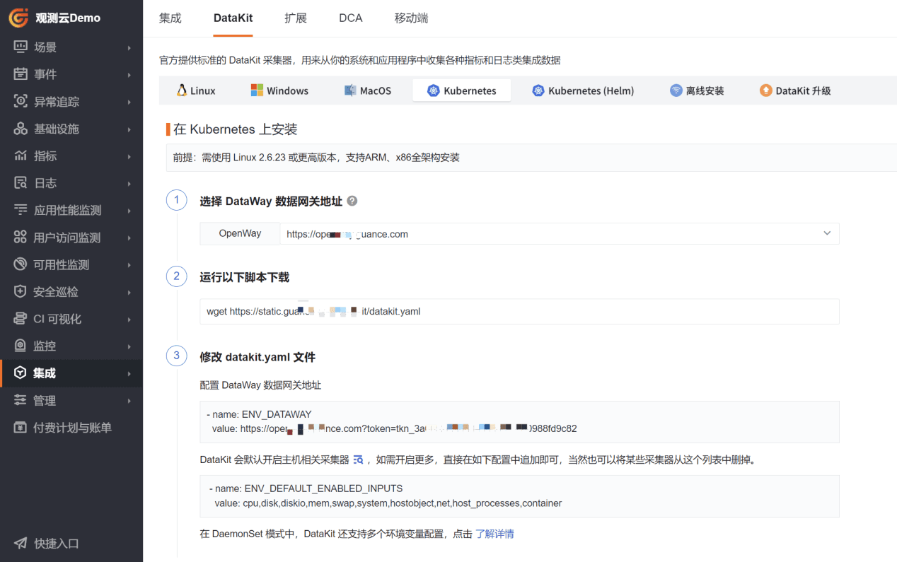Click the Linux penguin icon
897x562 pixels.
coord(182,90)
